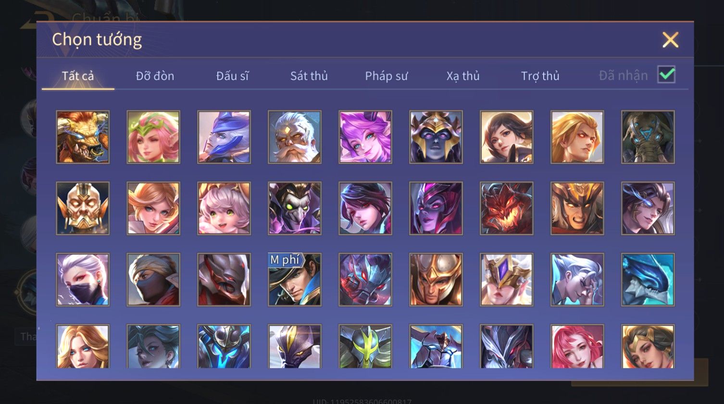Filter heroes by 'Xạ thủ'
The height and width of the screenshot is (404, 724).
(x=463, y=76)
